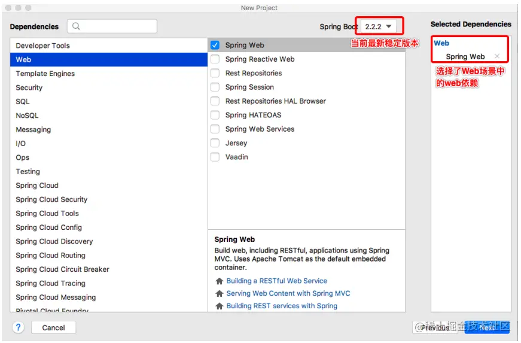The height and width of the screenshot is (343, 521).
Task: Click the Cancel button
Action: click(x=53, y=327)
